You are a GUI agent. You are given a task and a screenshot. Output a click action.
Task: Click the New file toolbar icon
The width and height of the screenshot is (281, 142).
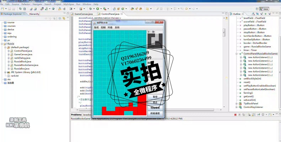click(x=2, y=9)
